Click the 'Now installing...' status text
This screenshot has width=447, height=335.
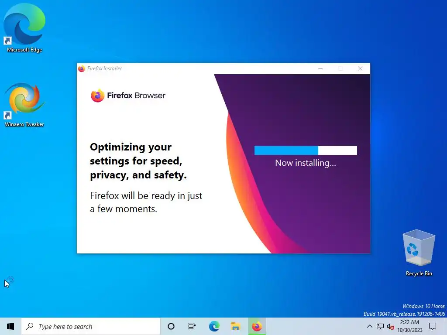point(306,163)
